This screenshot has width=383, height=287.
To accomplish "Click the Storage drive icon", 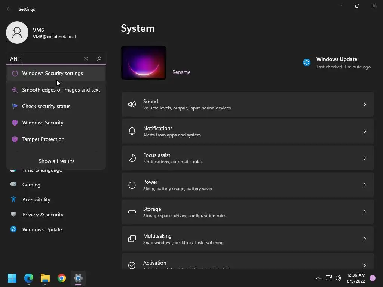I will pos(132,212).
